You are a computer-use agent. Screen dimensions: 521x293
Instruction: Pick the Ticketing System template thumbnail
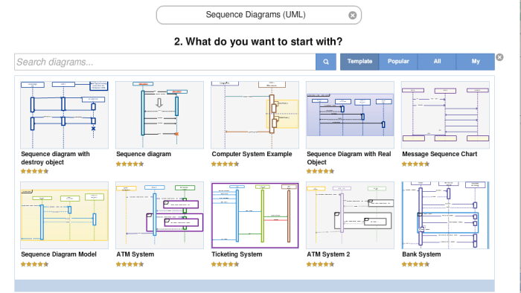(x=255, y=215)
